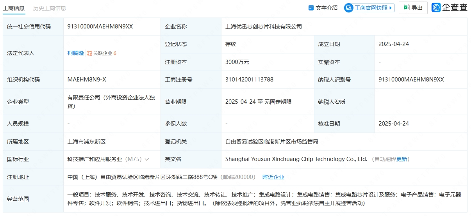471x216 pixels.
Task: Select 纳税人识别号 value
Action: click(x=411, y=80)
